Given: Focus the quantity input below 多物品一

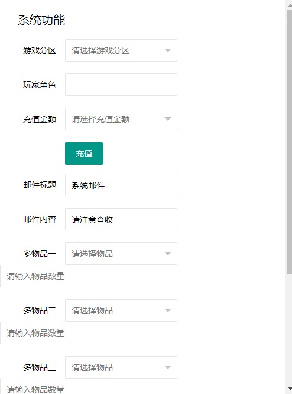Looking at the screenshot, I should 56,276.
